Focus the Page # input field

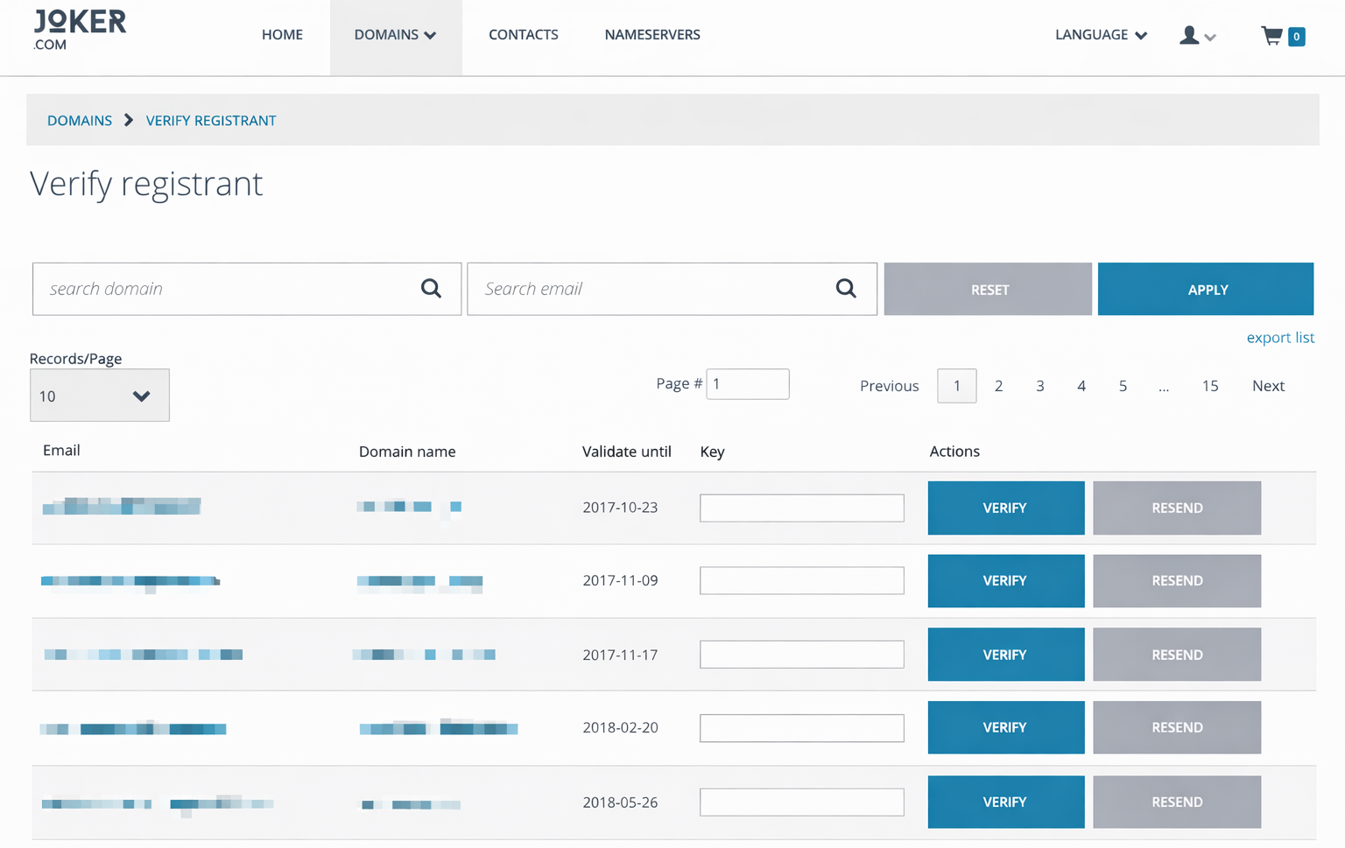click(x=747, y=384)
